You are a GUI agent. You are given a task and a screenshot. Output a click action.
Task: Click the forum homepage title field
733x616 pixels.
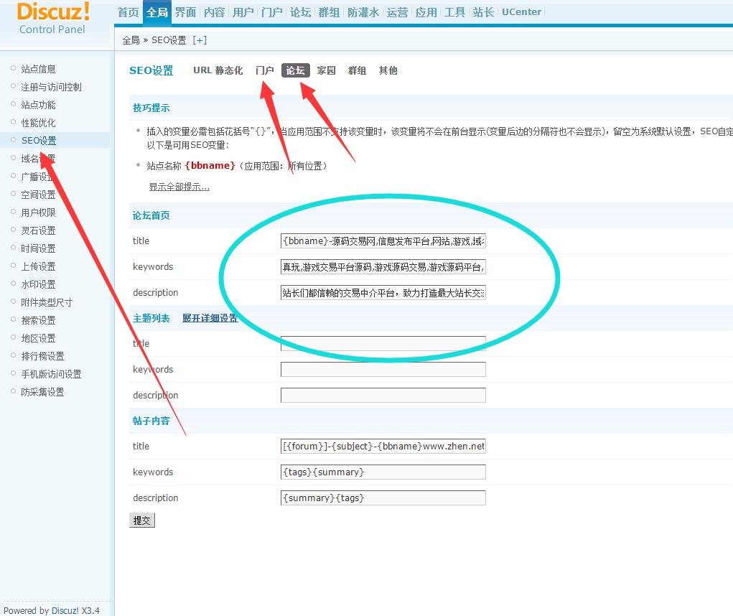(383, 241)
